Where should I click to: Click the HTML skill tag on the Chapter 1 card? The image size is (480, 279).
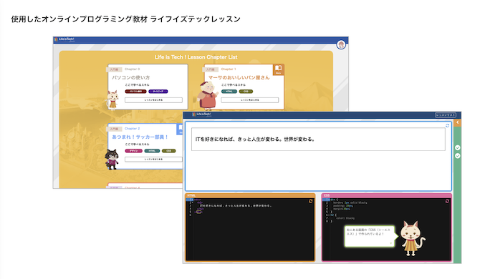tap(229, 92)
